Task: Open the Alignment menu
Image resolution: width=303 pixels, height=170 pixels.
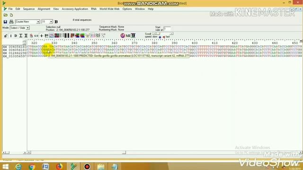Action: [44, 9]
